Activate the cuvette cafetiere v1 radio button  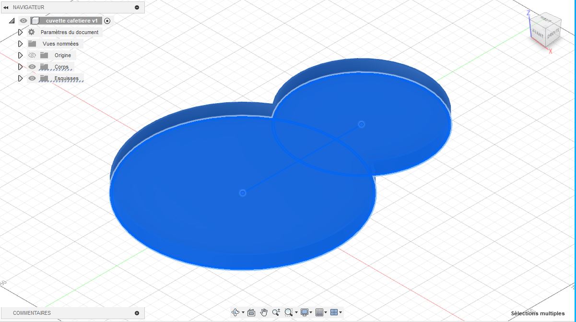click(x=107, y=21)
